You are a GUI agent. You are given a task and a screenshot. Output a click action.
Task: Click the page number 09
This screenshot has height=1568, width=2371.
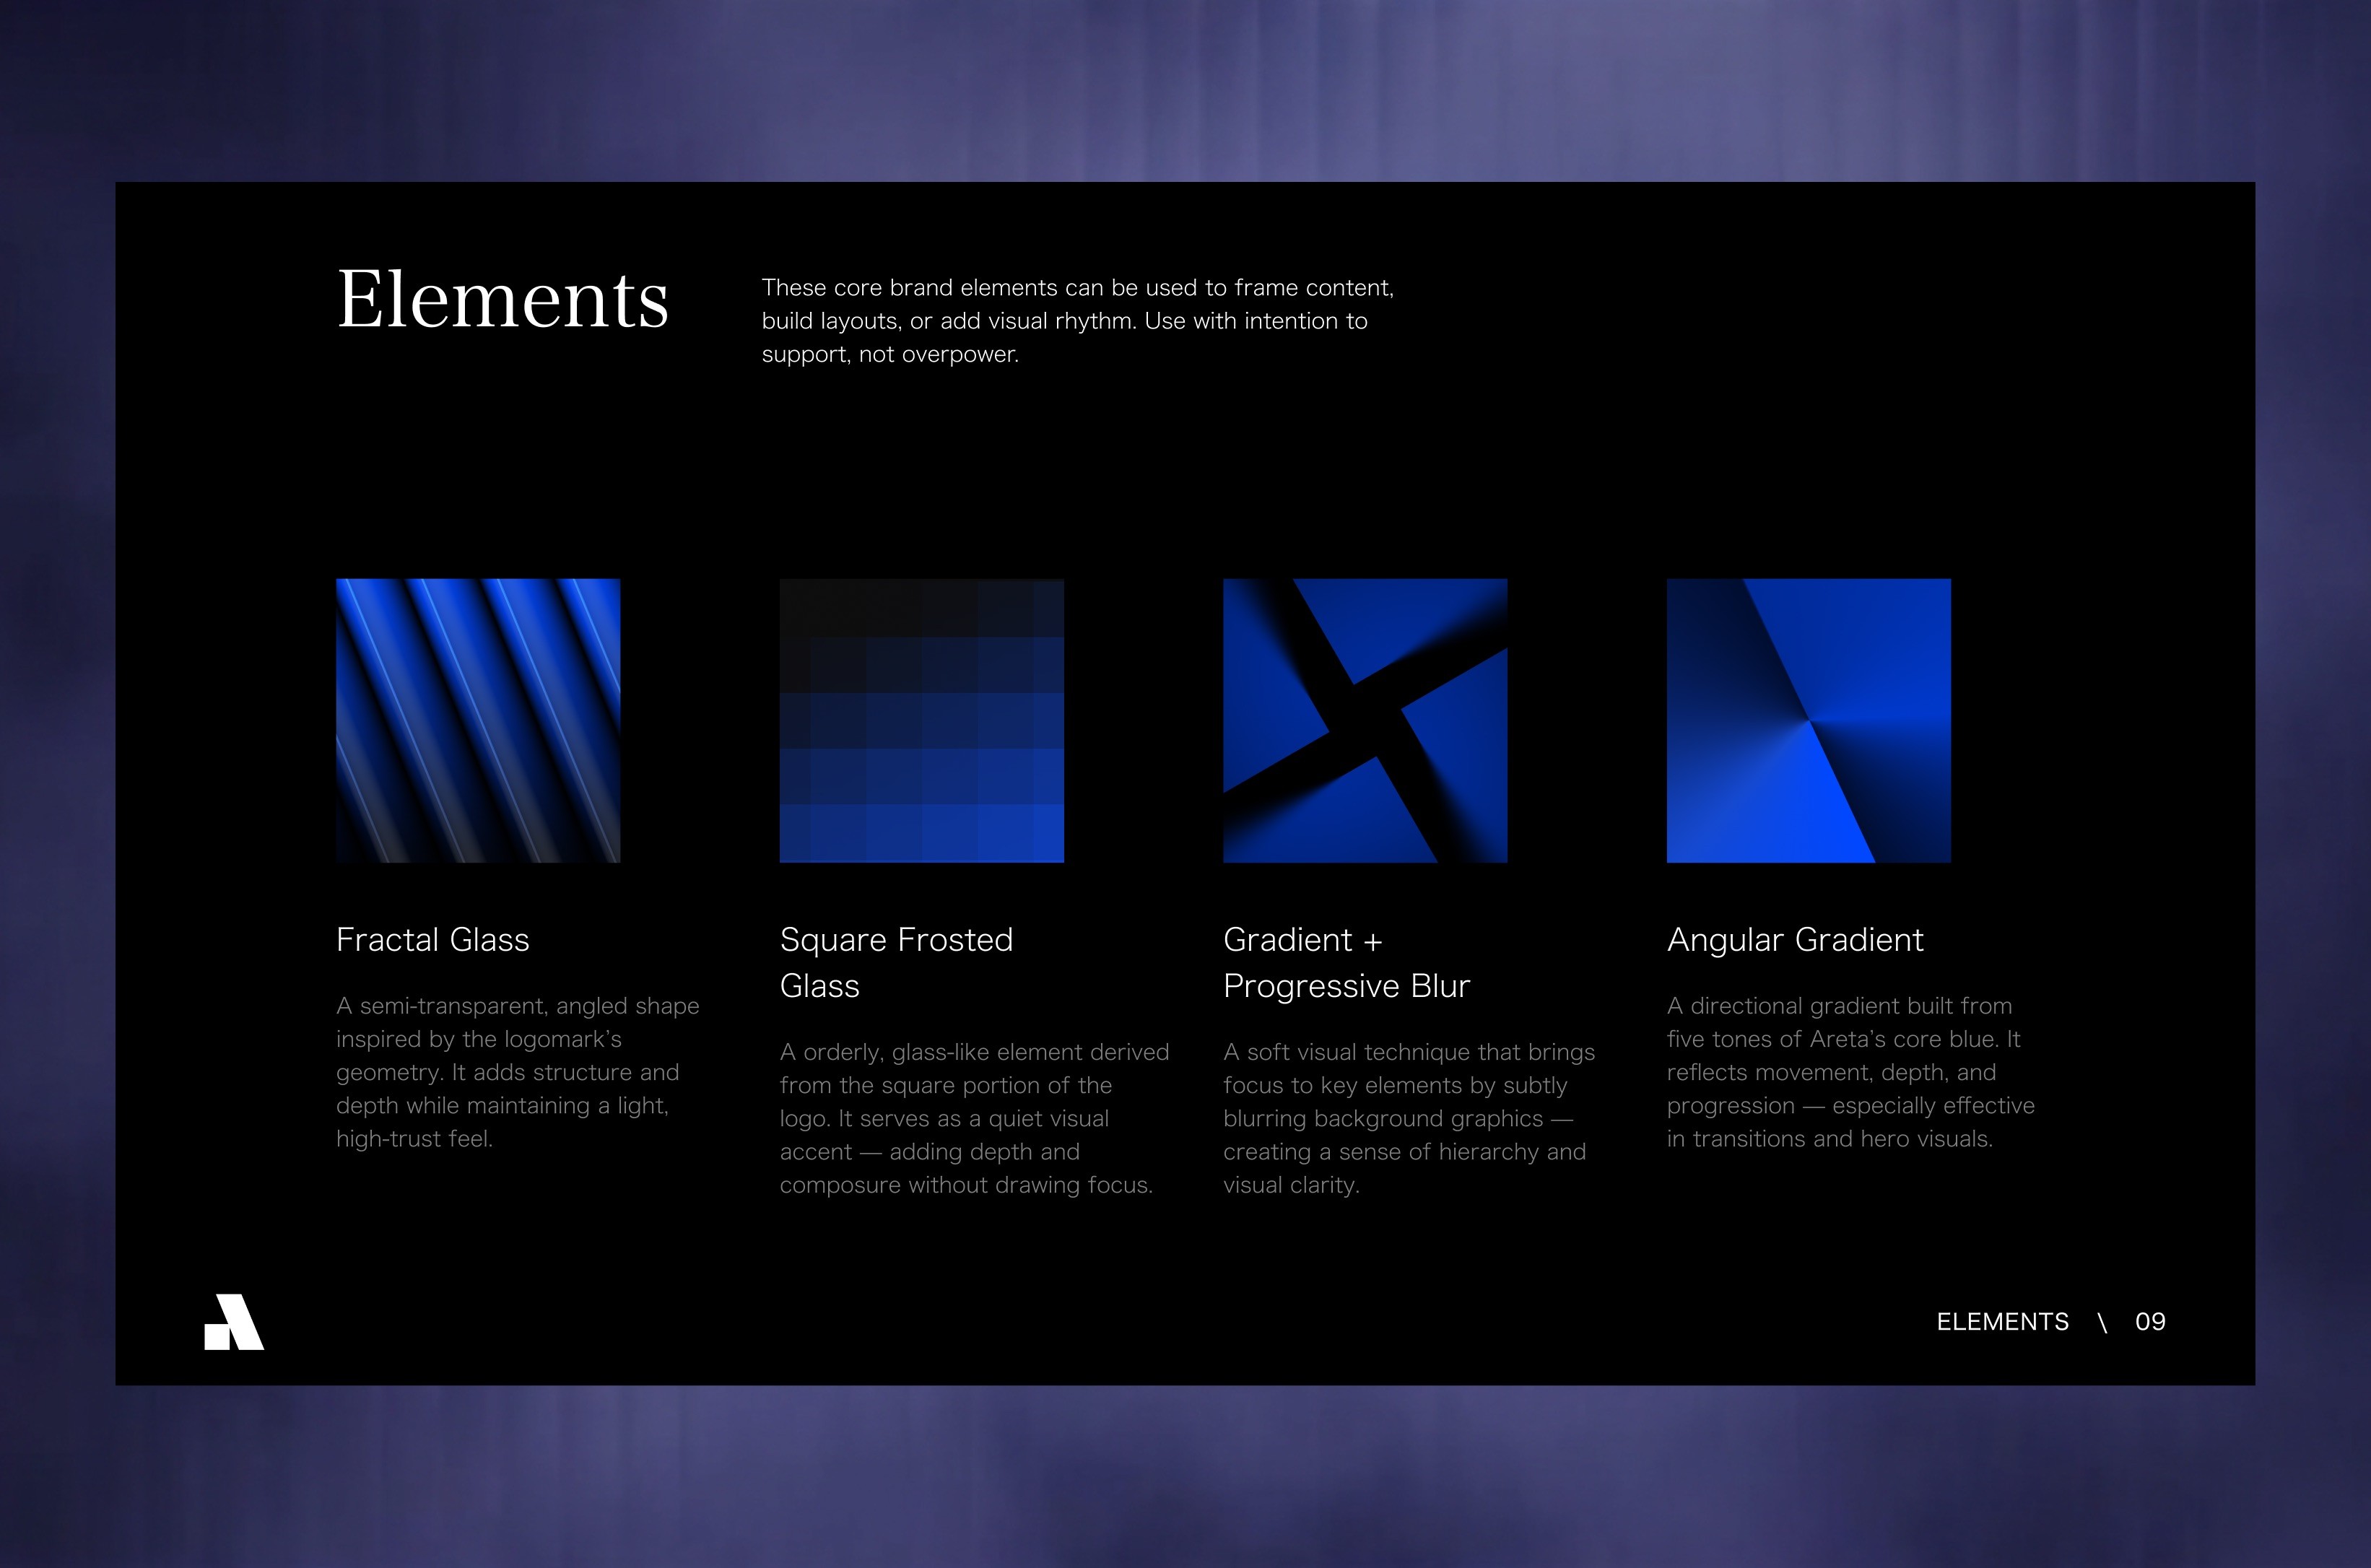pyautogui.click(x=2150, y=1322)
